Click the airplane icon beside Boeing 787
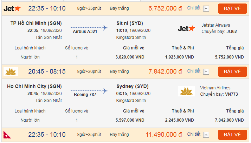 tap(104, 90)
